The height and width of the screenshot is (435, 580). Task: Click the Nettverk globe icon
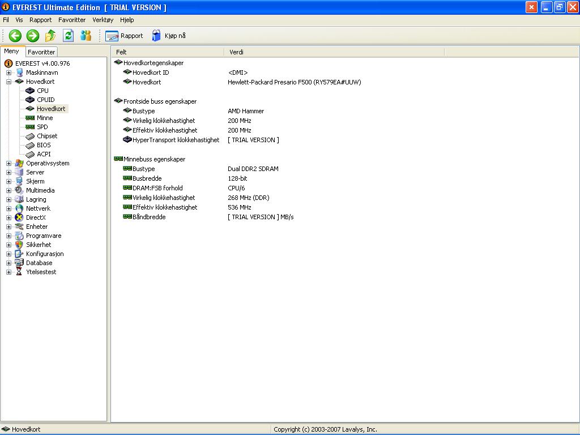click(x=19, y=208)
